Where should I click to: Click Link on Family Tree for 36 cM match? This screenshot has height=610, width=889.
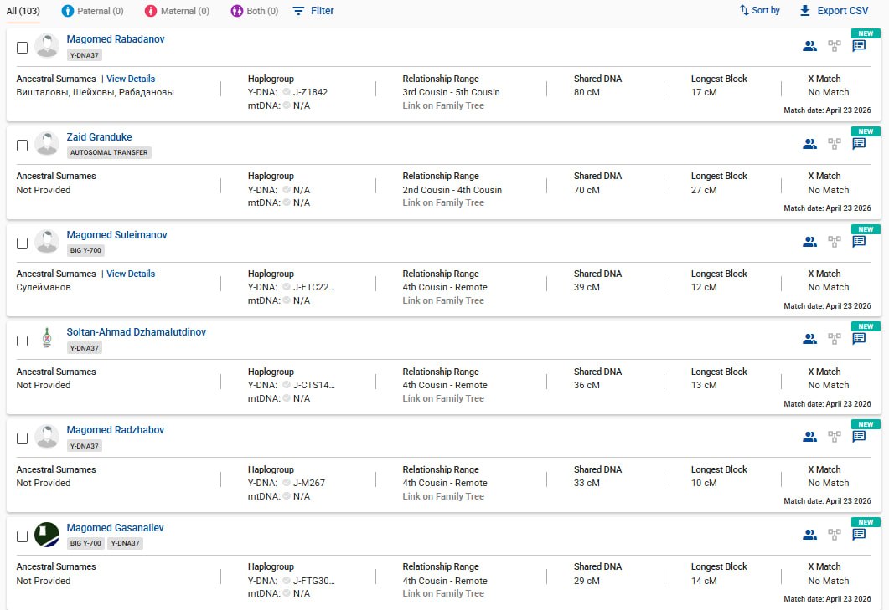coord(443,398)
